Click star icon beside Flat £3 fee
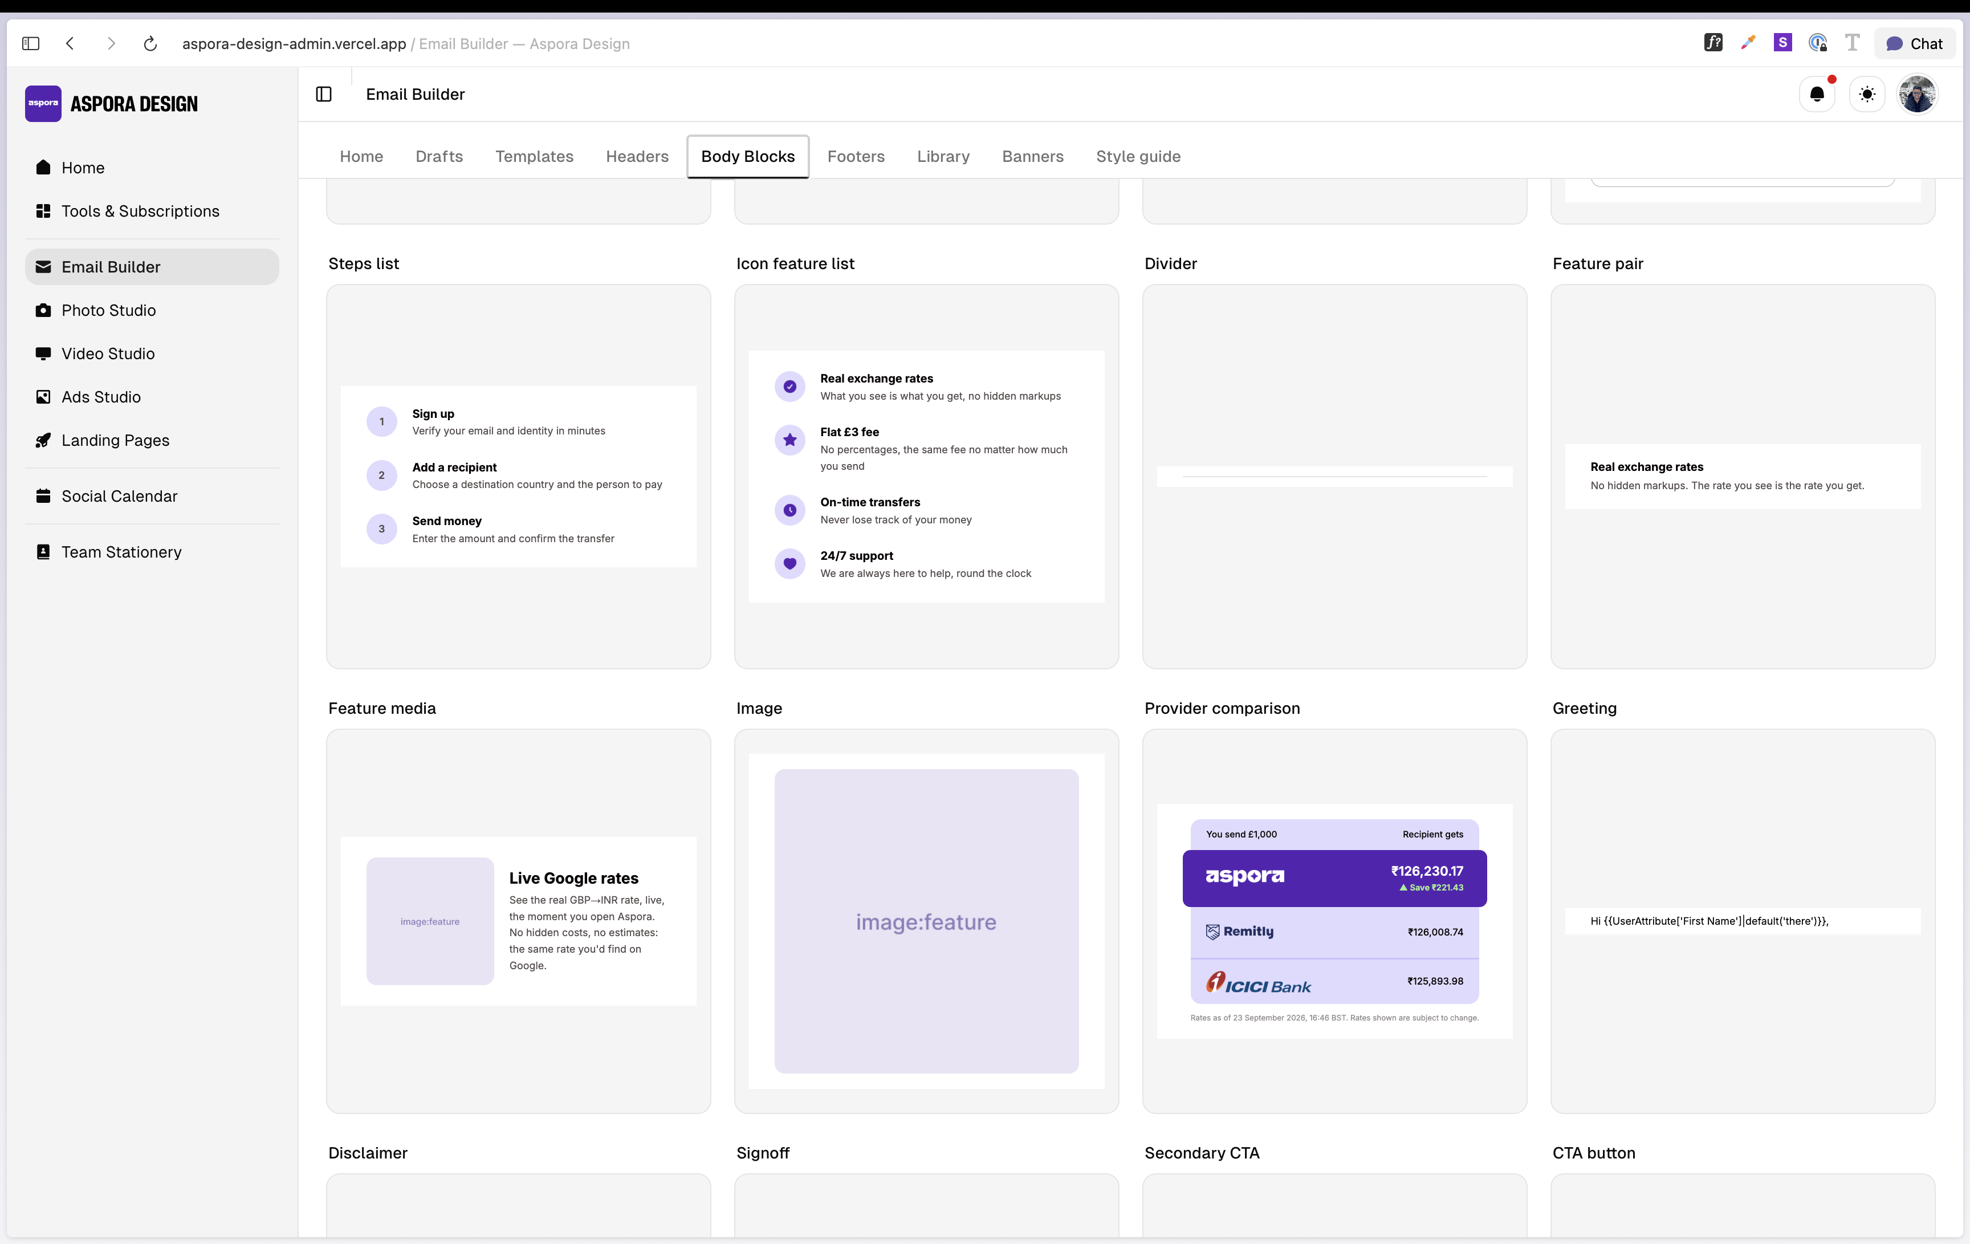 pos(789,440)
